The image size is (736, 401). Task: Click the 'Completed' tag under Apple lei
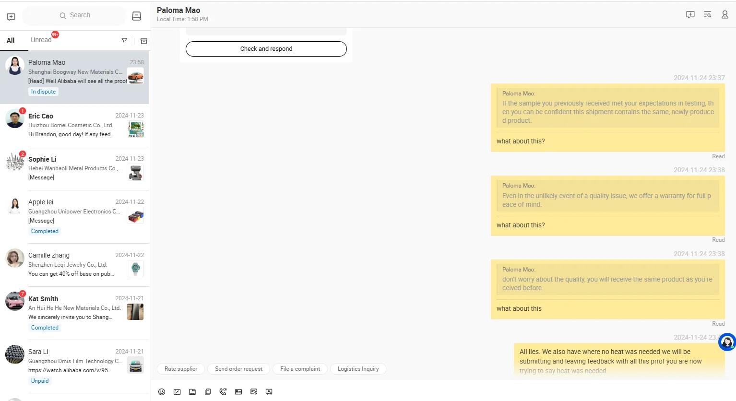45,231
